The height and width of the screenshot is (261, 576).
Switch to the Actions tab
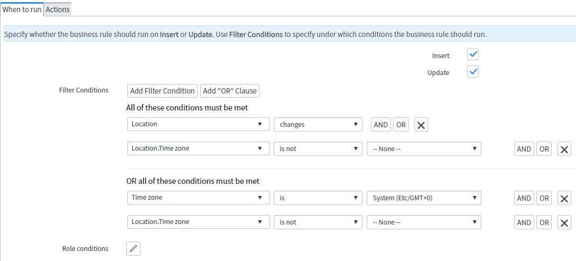58,10
